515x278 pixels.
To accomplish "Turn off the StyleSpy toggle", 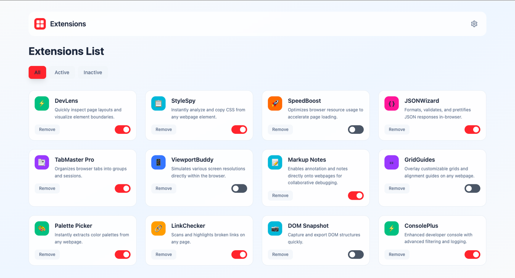I will (239, 129).
